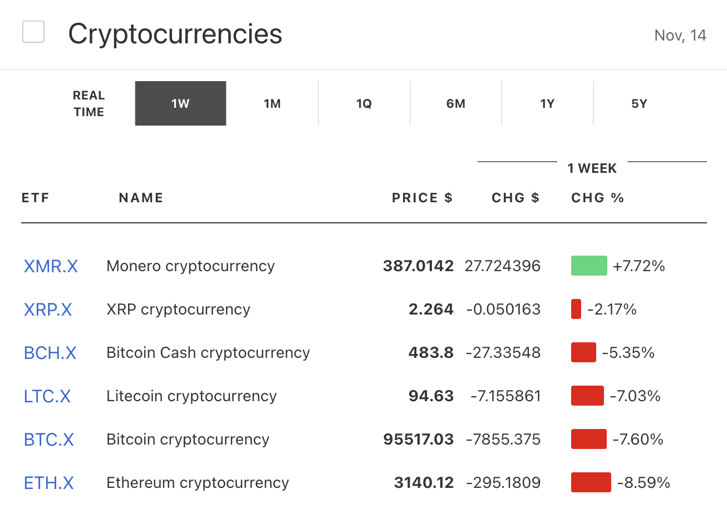The width and height of the screenshot is (727, 529).
Task: Click the BCH.X ticker link
Action: click(50, 353)
